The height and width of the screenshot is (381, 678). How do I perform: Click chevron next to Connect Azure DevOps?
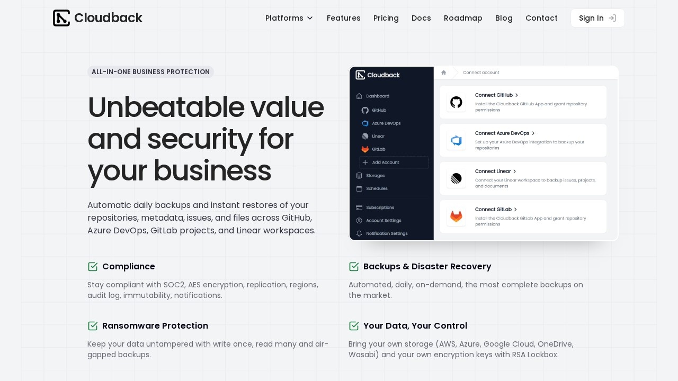(533, 133)
